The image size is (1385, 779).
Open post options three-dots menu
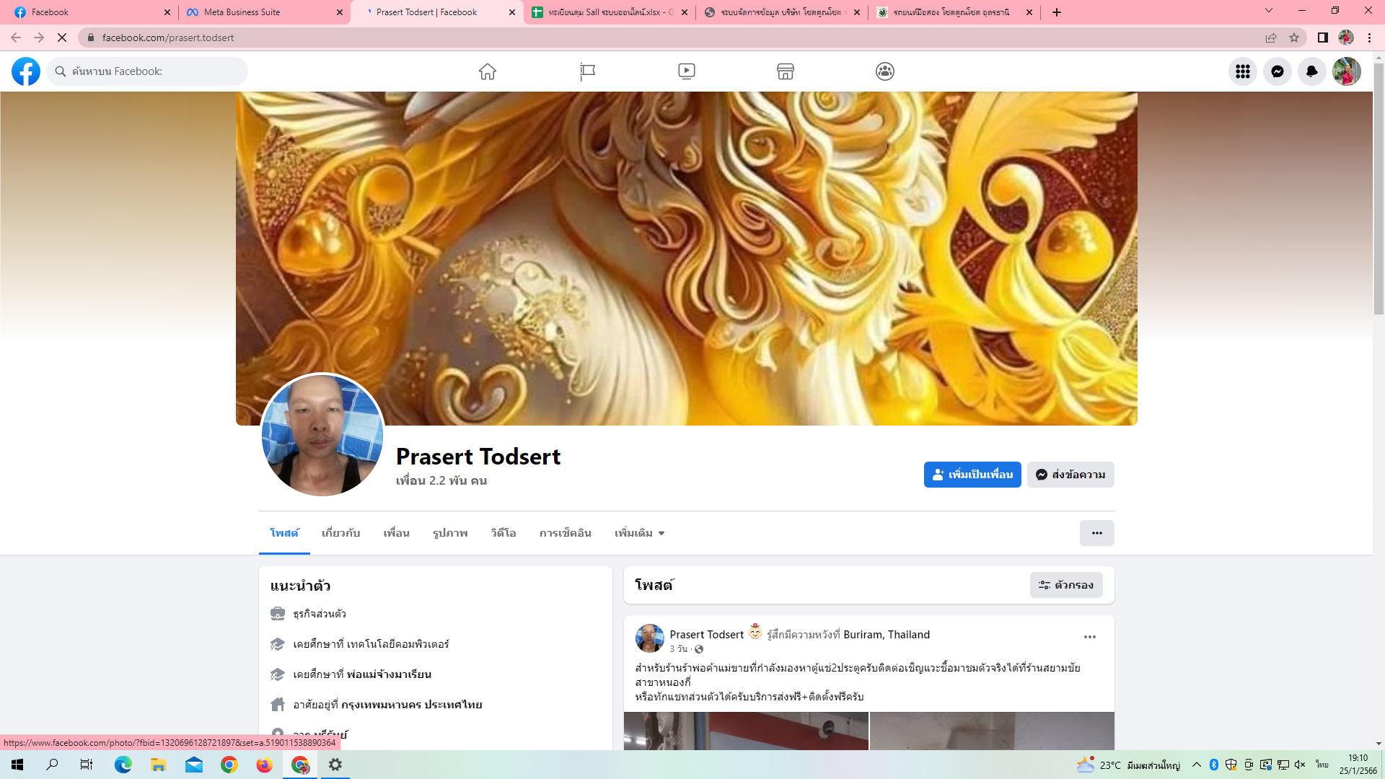point(1089,637)
